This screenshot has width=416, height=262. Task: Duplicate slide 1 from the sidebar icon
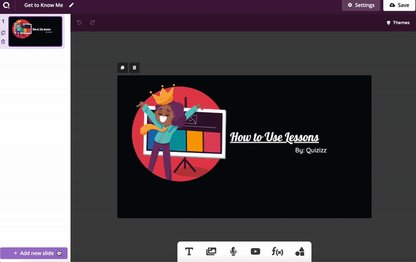point(3,33)
